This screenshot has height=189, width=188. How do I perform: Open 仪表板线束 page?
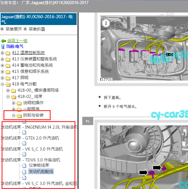[x=39, y=165]
